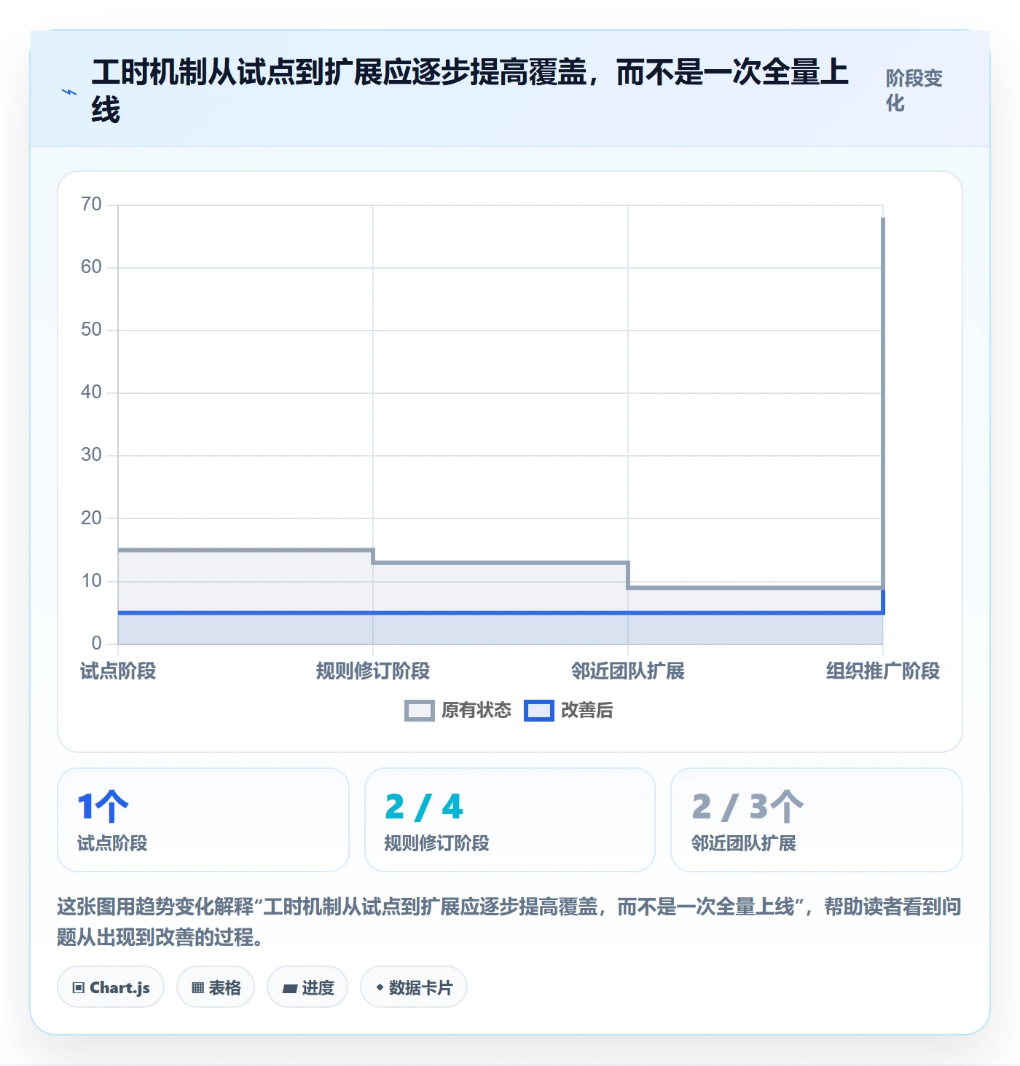This screenshot has height=1066, width=1020.
Task: Click the lightning bolt icon beside the title
Action: point(69,92)
